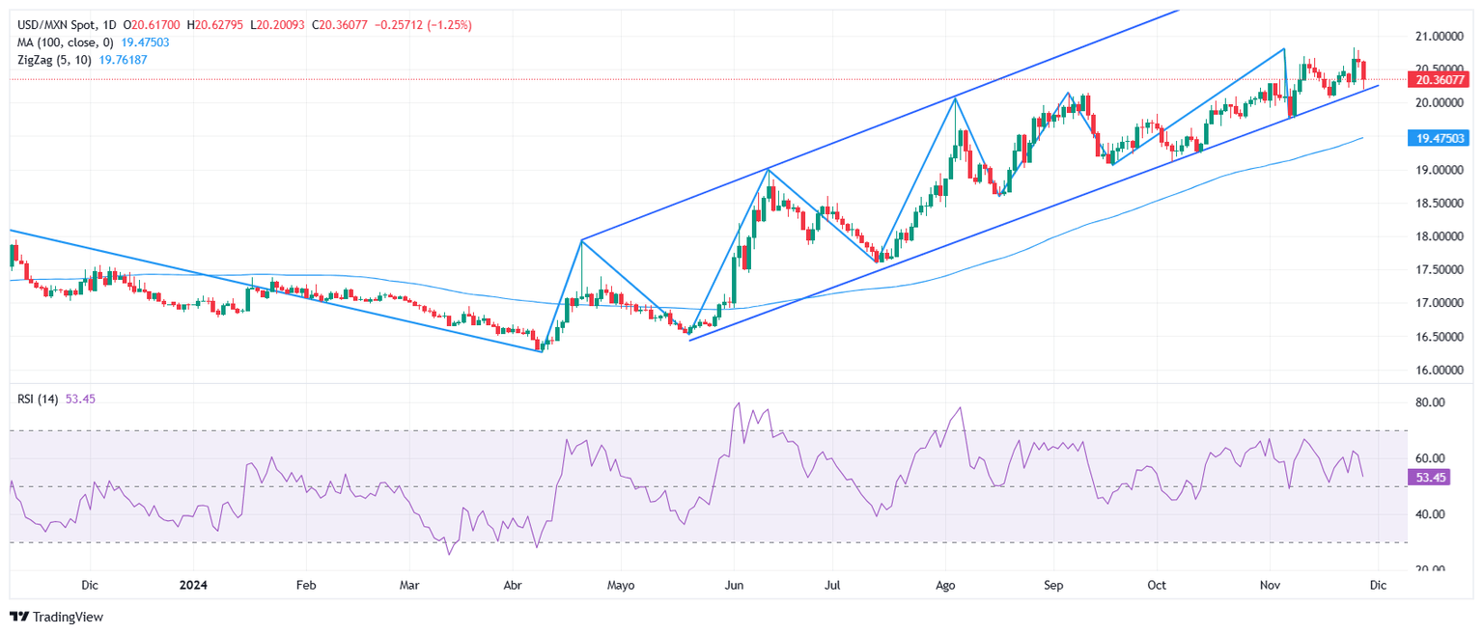Select the Ago month on time axis
1483x634 pixels.
(946, 585)
